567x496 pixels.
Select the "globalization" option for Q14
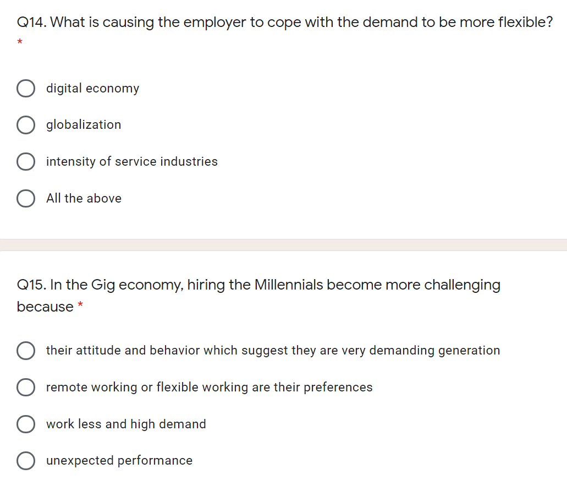(x=26, y=125)
